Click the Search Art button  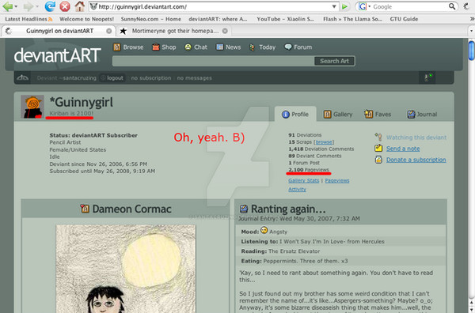click(x=334, y=61)
